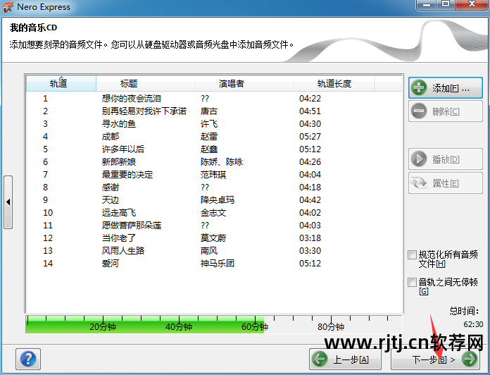Proceed with 下一步 button
490x375 pixels.
click(x=436, y=359)
